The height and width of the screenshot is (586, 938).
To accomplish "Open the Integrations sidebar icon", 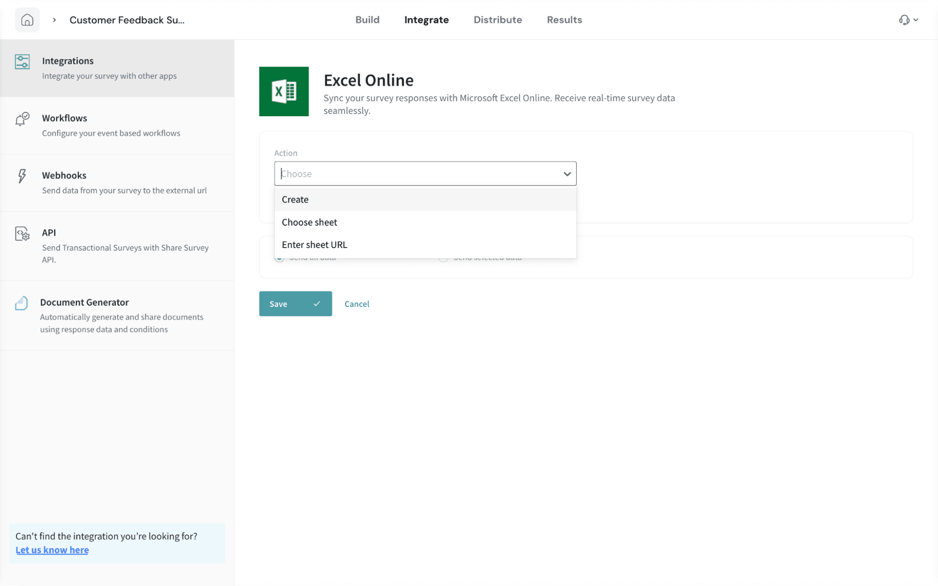I will pos(22,62).
